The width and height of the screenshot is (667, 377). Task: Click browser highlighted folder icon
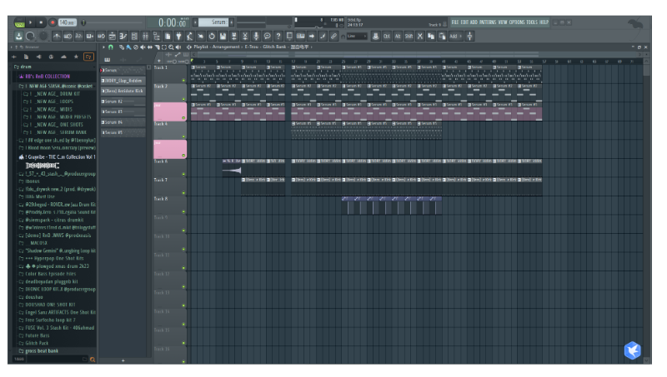point(88,57)
